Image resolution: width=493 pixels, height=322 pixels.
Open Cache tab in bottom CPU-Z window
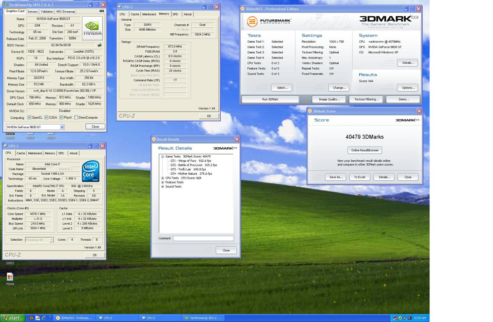click(21, 153)
